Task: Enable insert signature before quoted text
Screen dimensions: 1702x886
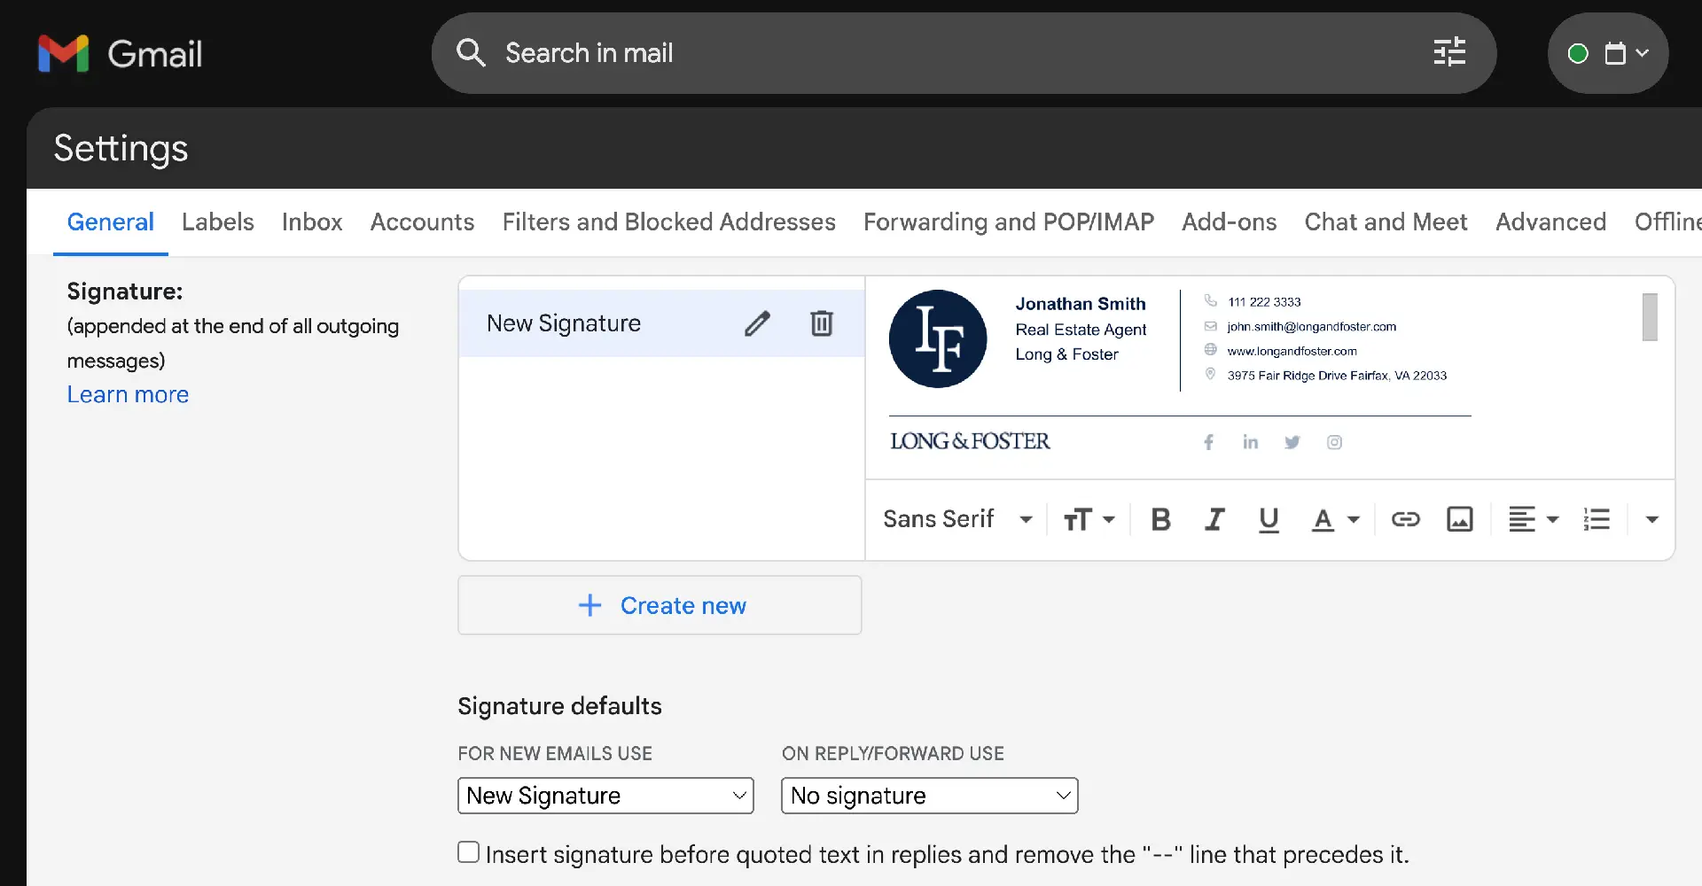Action: (x=469, y=852)
